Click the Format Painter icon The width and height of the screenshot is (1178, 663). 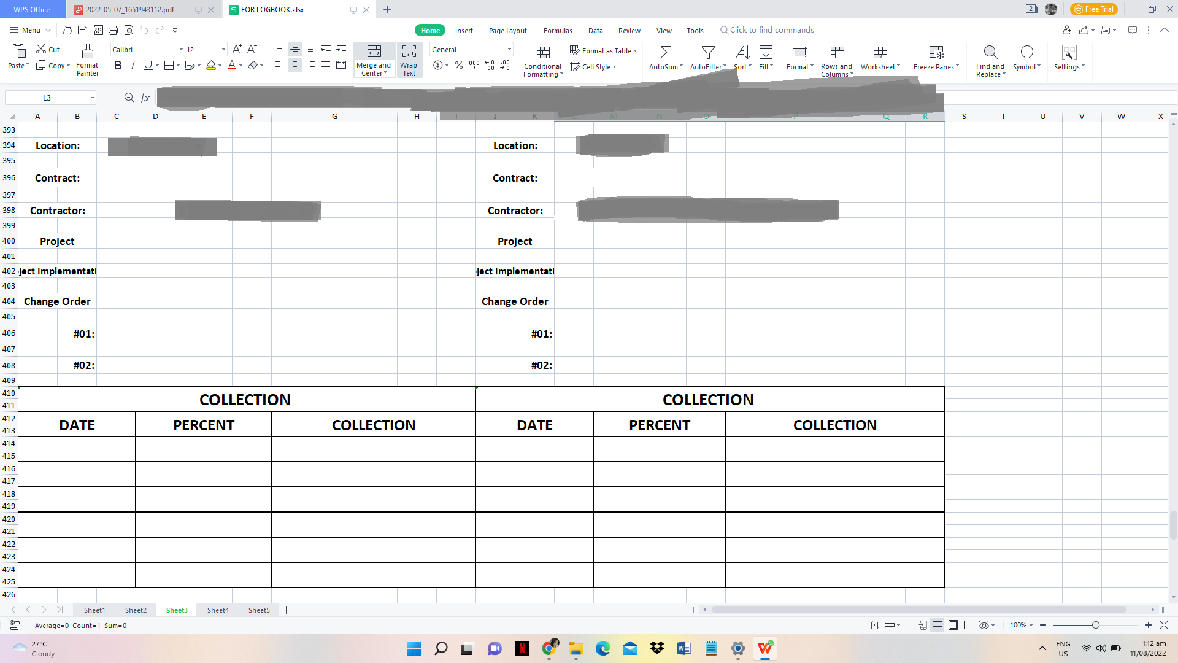tap(87, 52)
